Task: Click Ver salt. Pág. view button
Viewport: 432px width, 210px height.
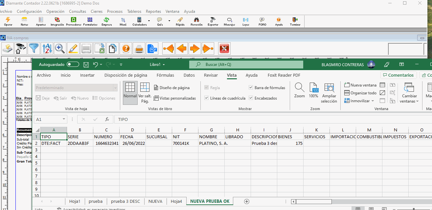Action: (x=145, y=93)
